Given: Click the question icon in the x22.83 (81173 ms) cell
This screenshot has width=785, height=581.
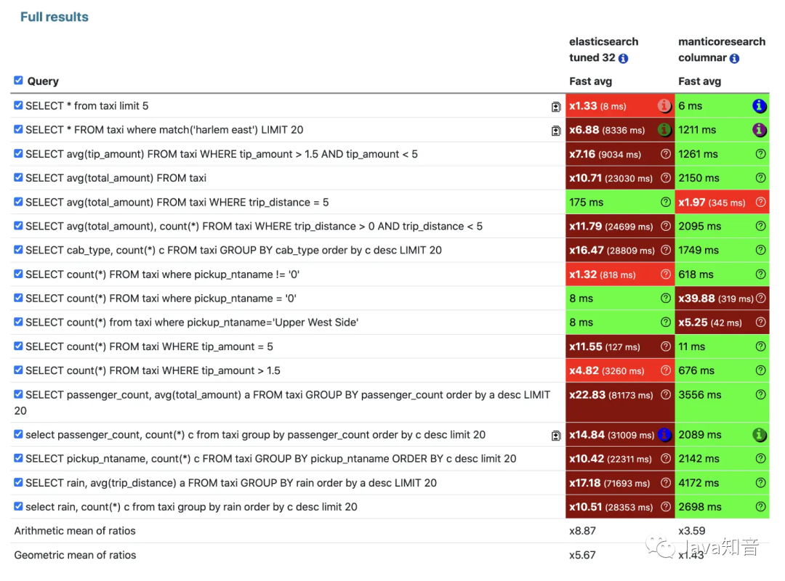Looking at the screenshot, I should click(665, 395).
